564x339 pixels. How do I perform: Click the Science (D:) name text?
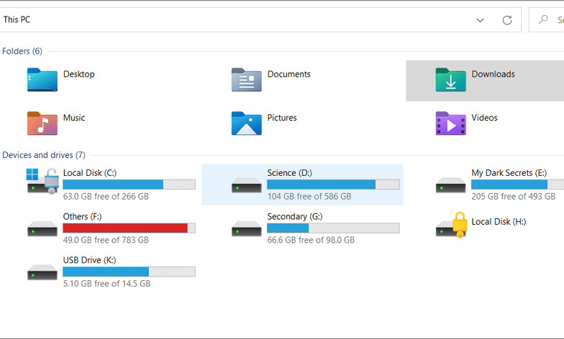click(289, 172)
